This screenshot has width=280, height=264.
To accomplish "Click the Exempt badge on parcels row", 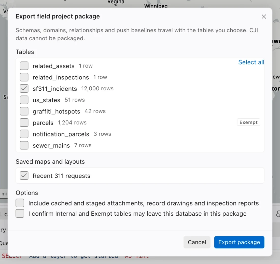I will click(248, 122).
